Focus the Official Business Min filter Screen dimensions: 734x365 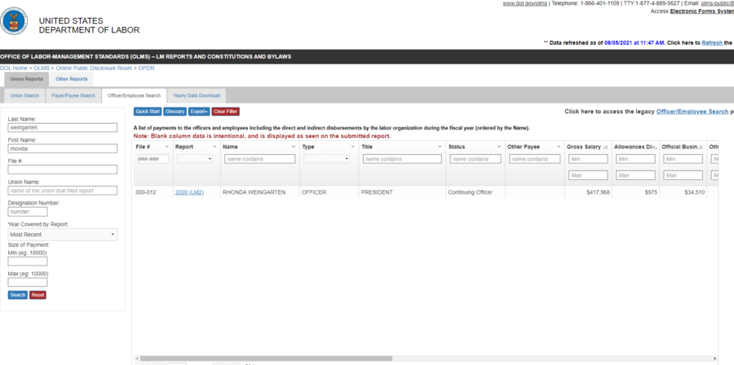(683, 159)
